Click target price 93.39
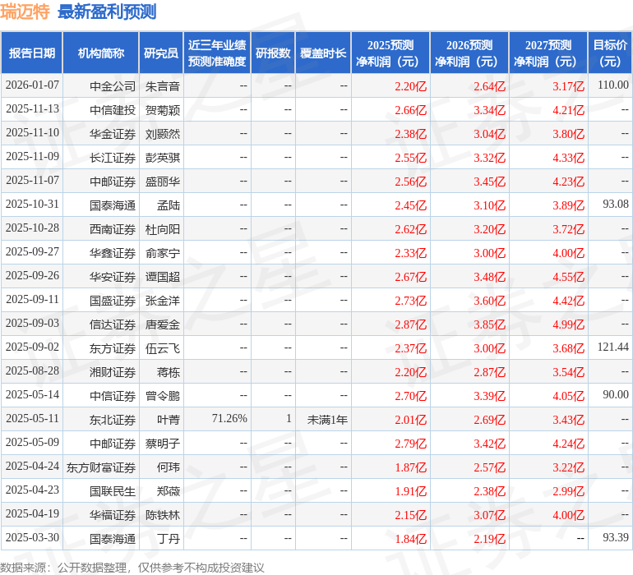 (616, 537)
